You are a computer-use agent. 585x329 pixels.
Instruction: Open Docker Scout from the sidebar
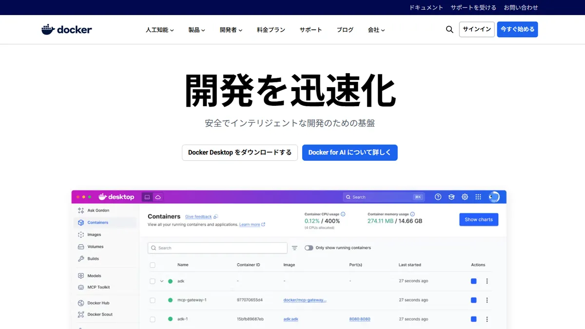click(99, 314)
